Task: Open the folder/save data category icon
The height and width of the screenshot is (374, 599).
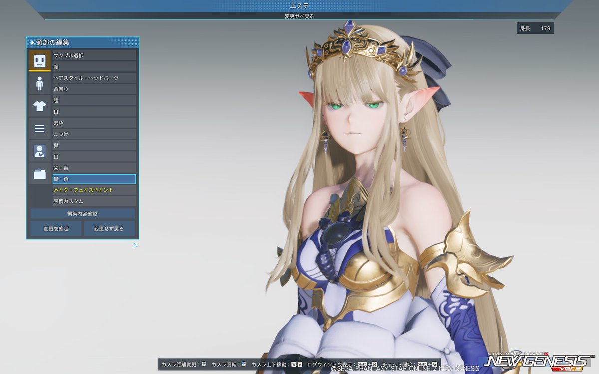Action: [40, 173]
